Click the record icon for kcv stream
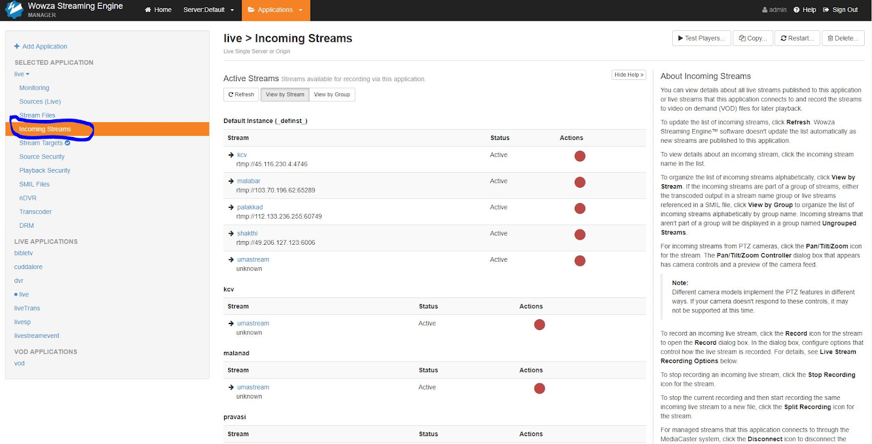872x444 pixels. (580, 156)
